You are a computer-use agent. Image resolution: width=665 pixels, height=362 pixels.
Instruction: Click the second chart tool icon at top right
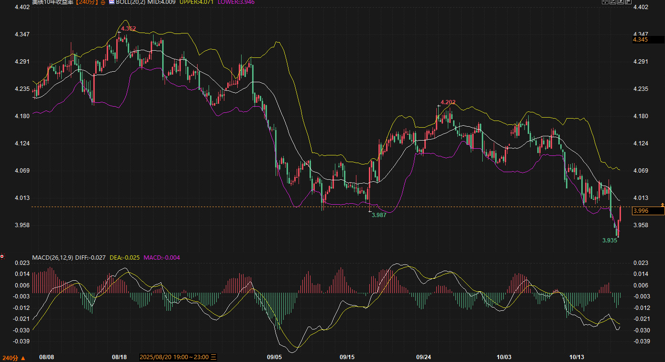pyautogui.click(x=613, y=2)
